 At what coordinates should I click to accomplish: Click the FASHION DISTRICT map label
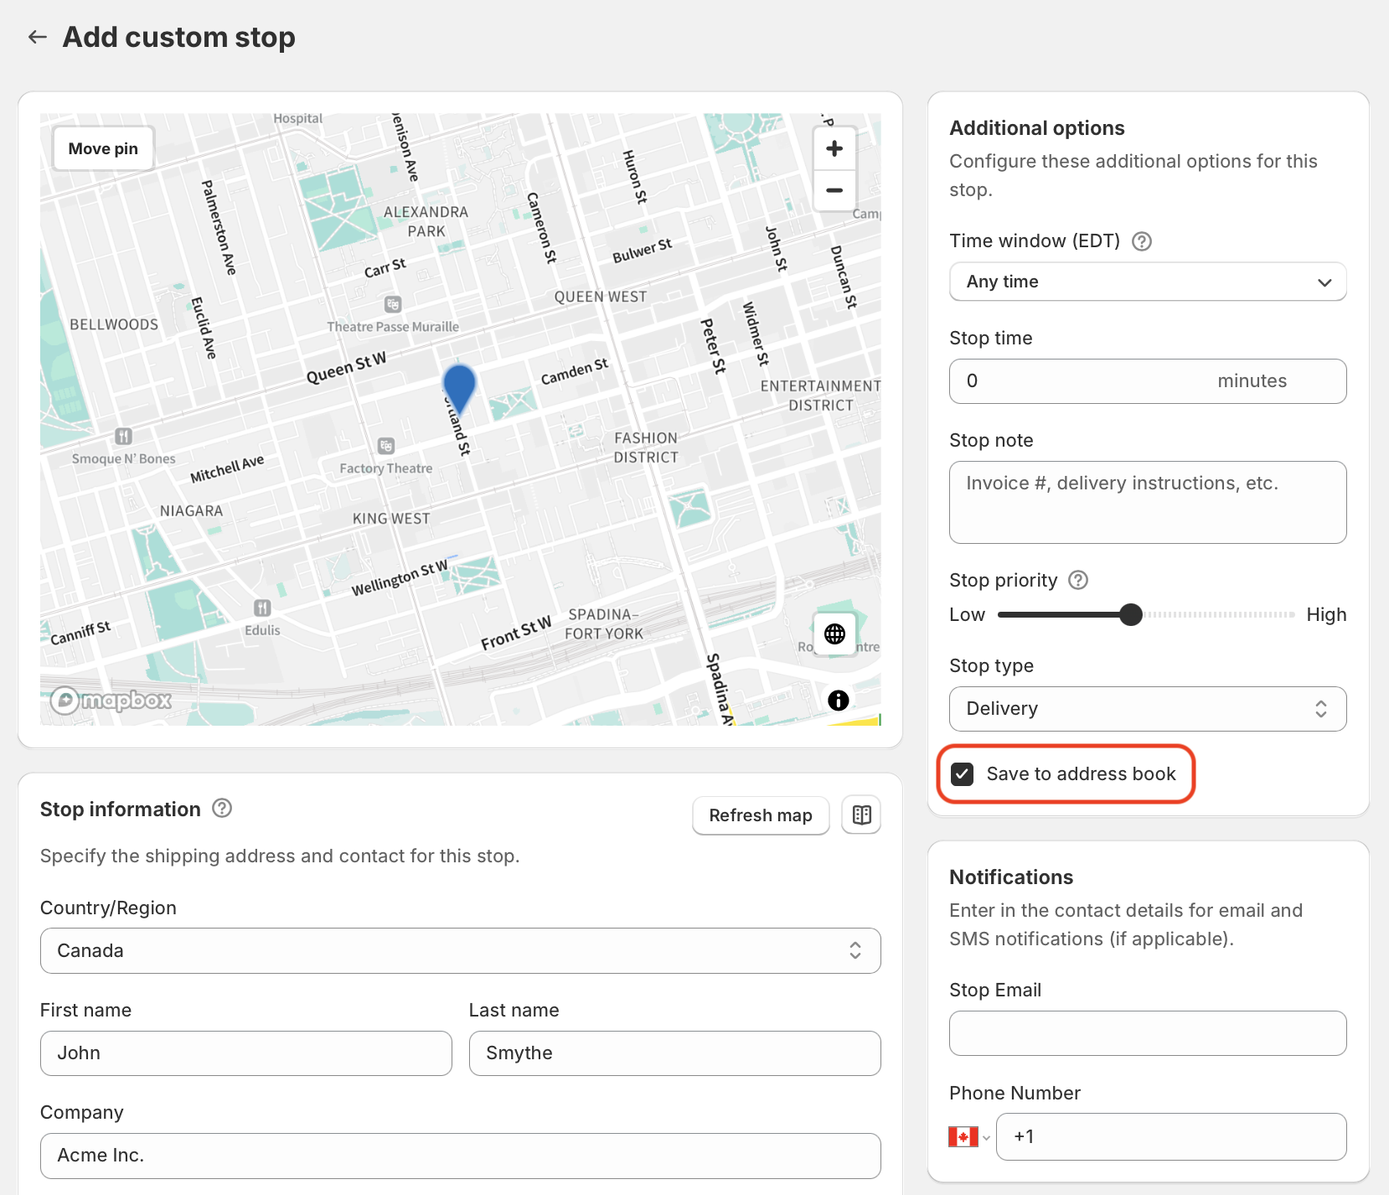pos(646,447)
